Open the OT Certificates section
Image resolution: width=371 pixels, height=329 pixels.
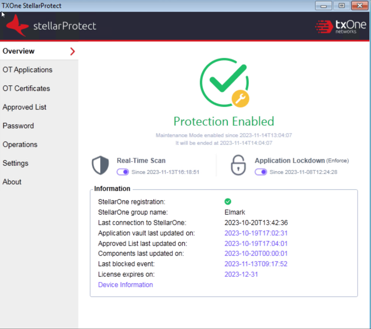tap(26, 88)
